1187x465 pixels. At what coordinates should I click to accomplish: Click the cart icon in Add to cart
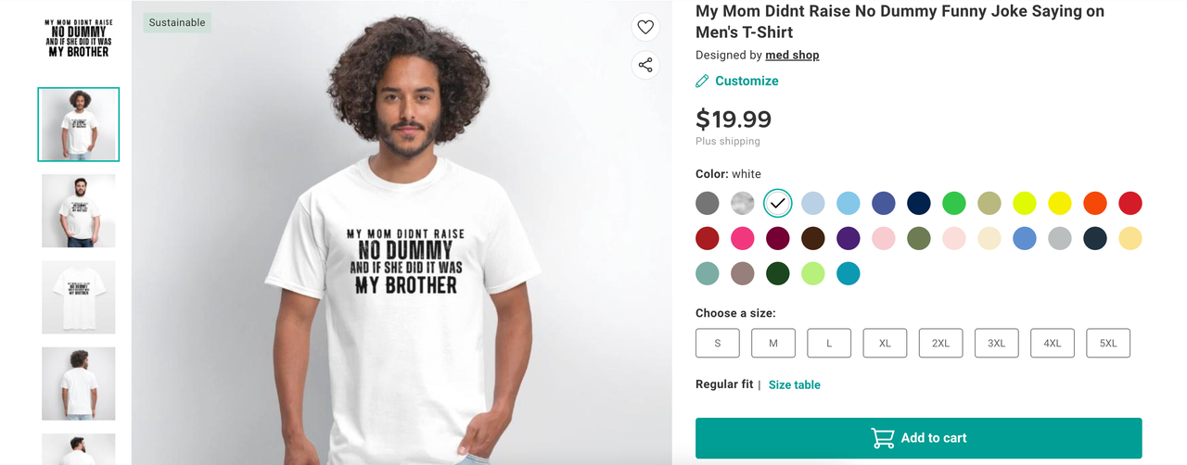(x=882, y=438)
